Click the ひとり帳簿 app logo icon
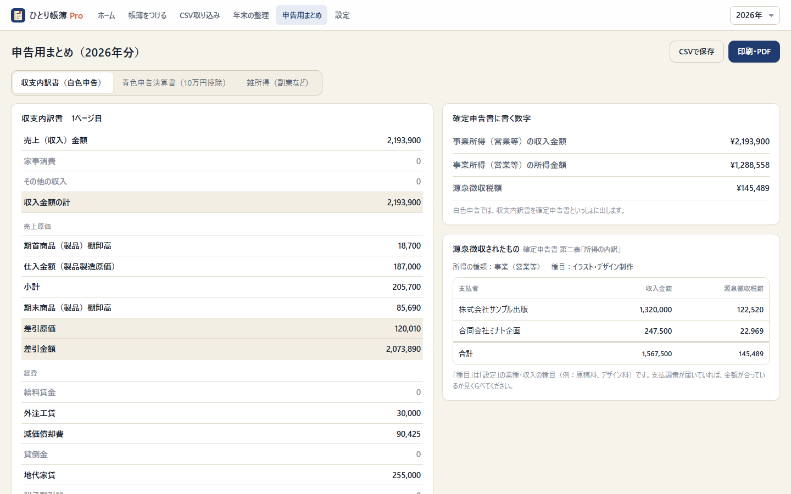 coord(18,15)
